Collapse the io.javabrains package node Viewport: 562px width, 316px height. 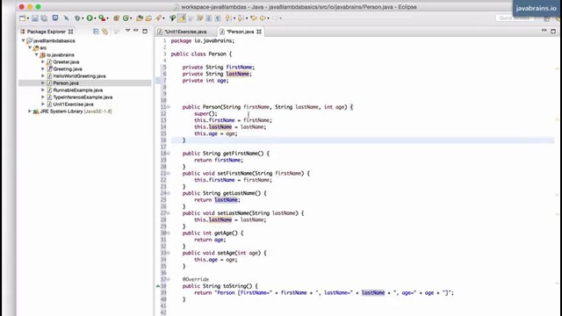tap(37, 54)
